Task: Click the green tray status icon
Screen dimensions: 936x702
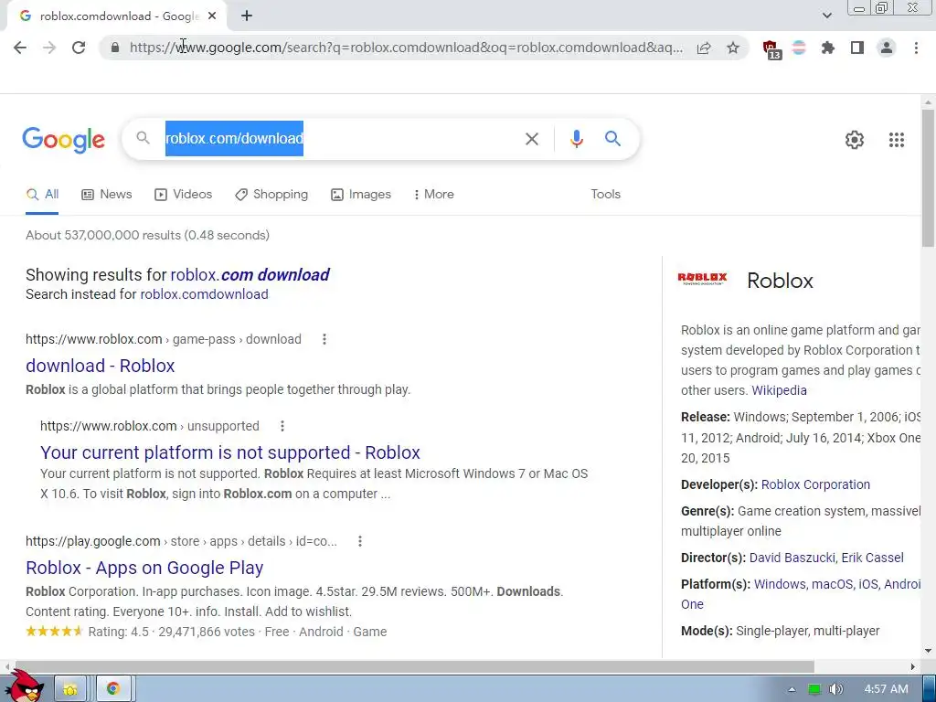Action: 814,689
